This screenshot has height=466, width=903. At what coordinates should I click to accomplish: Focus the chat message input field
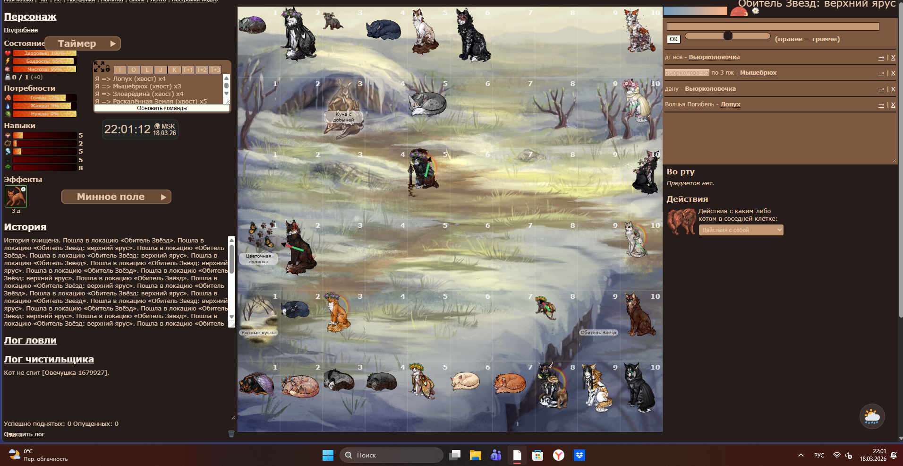coord(773,26)
